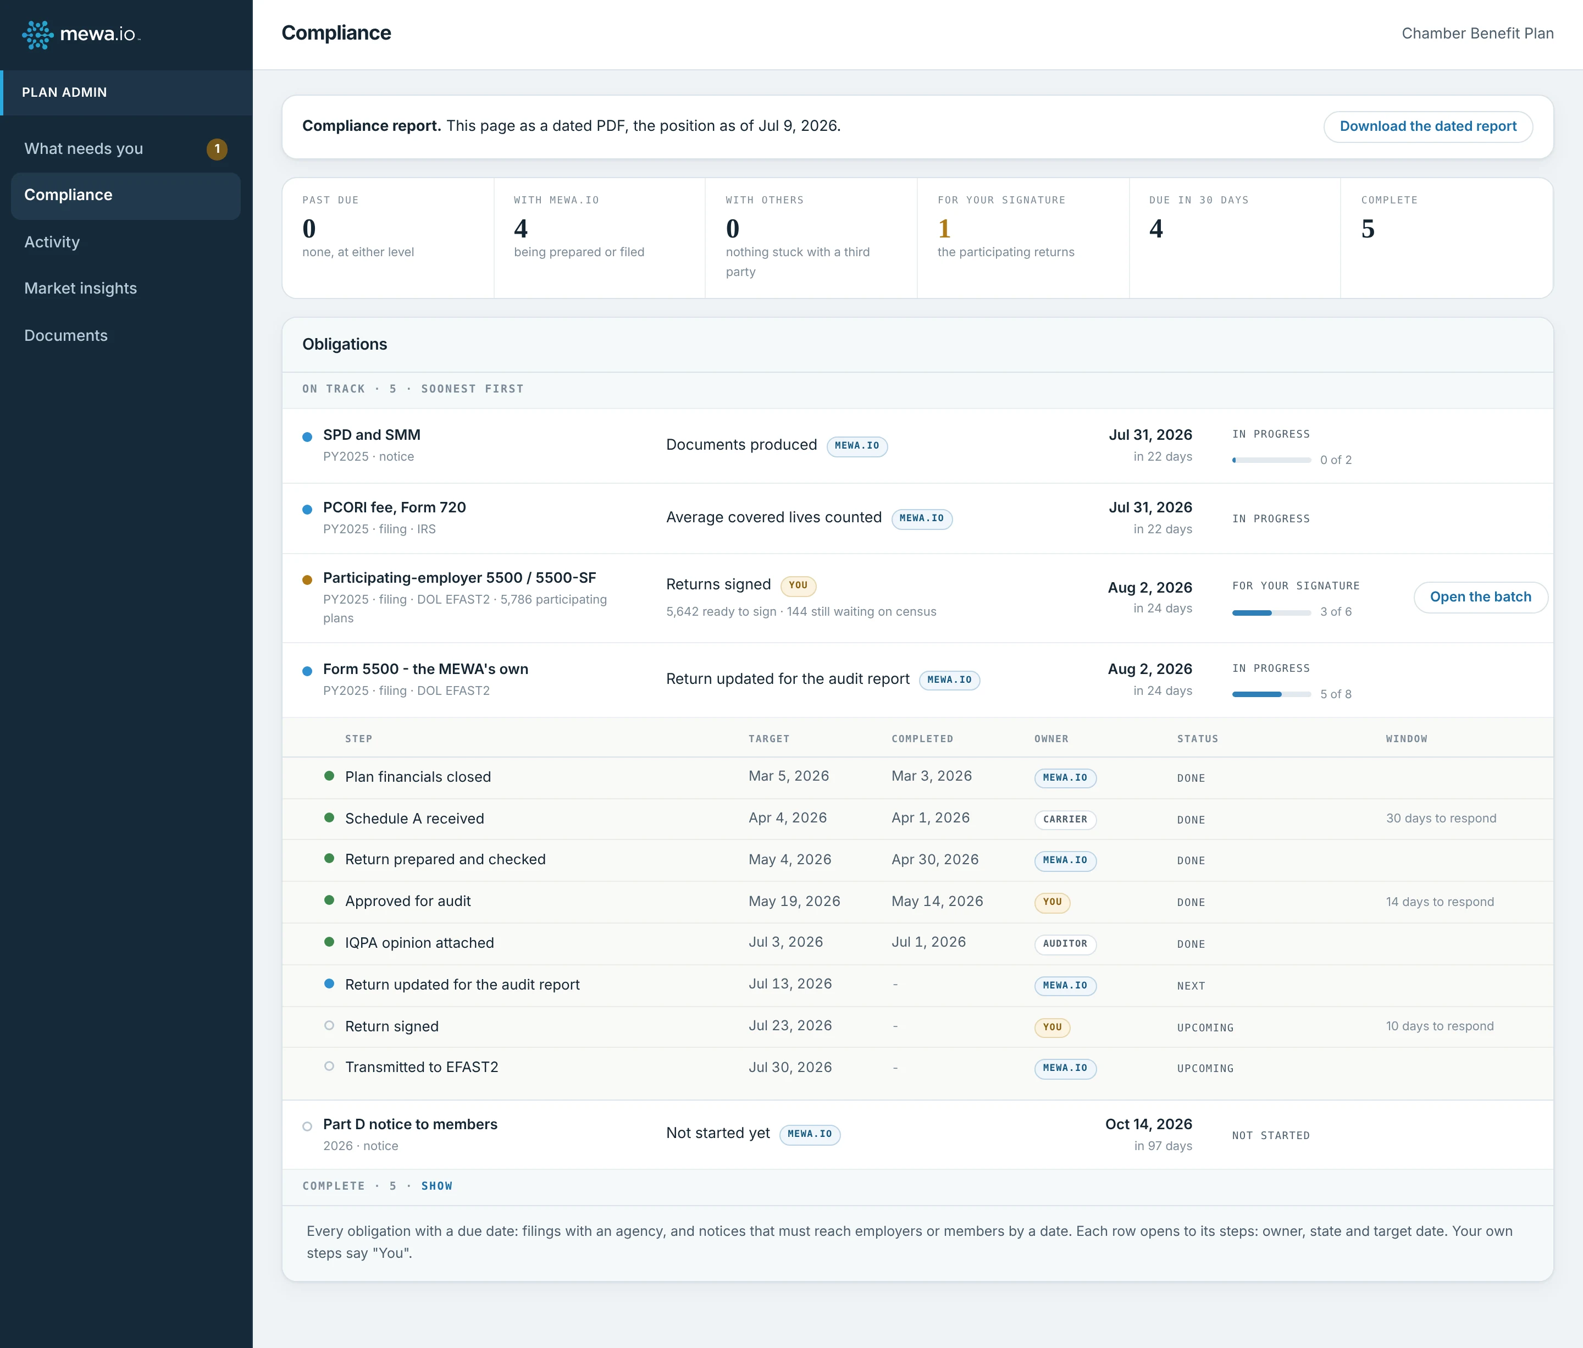Open Documents in the sidebar
1583x1348 pixels.
pyautogui.click(x=126, y=335)
